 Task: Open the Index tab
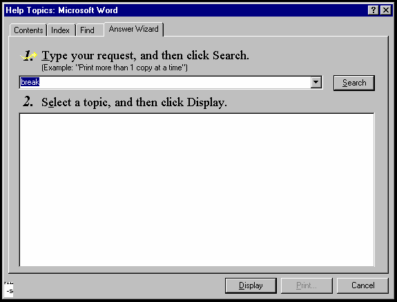(61, 30)
